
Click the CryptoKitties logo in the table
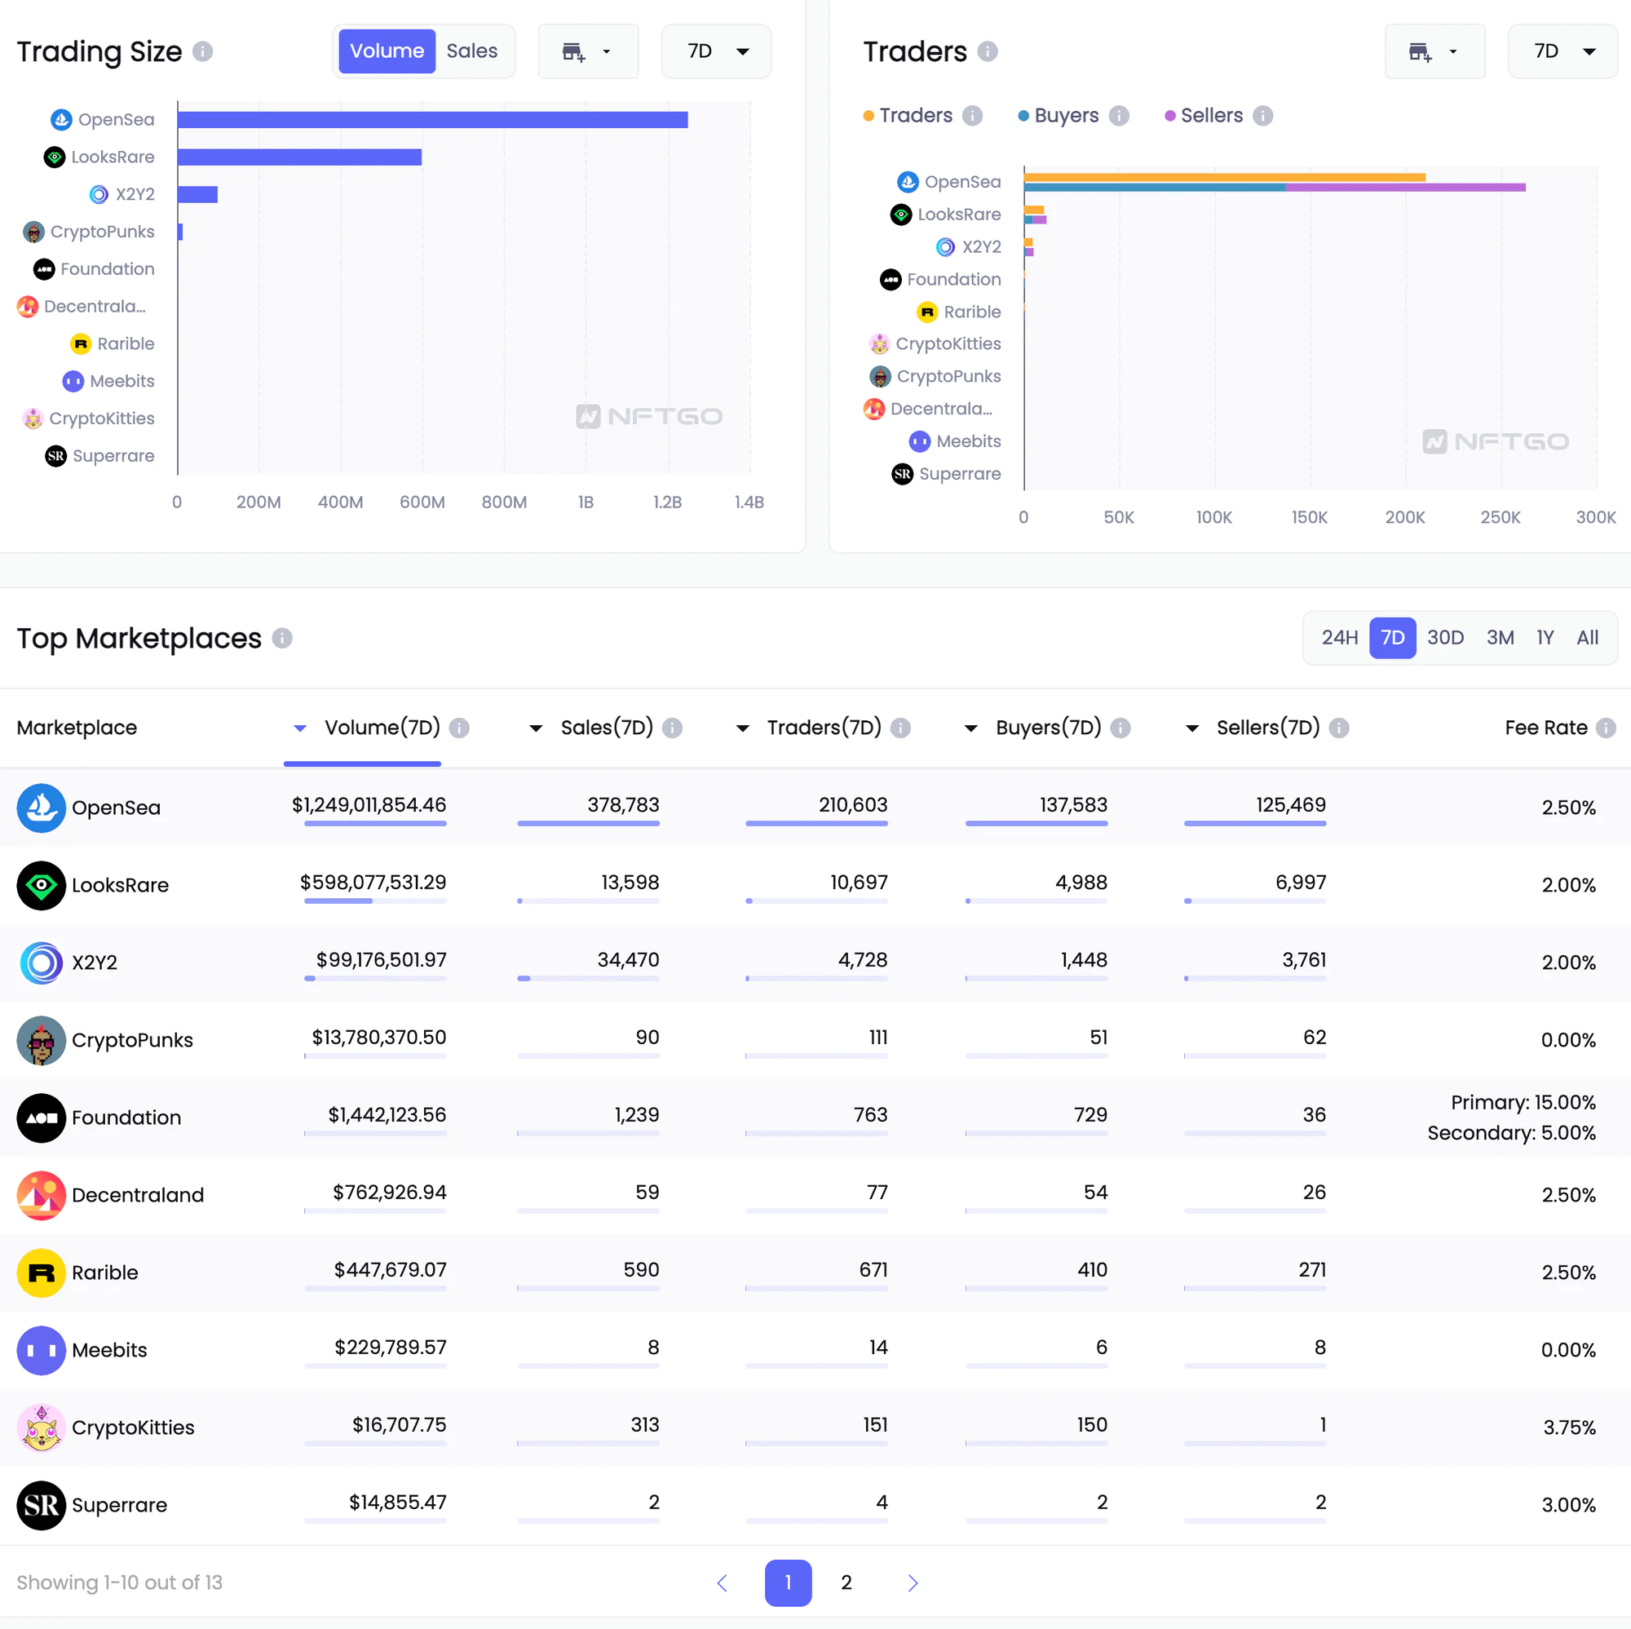pos(42,1428)
